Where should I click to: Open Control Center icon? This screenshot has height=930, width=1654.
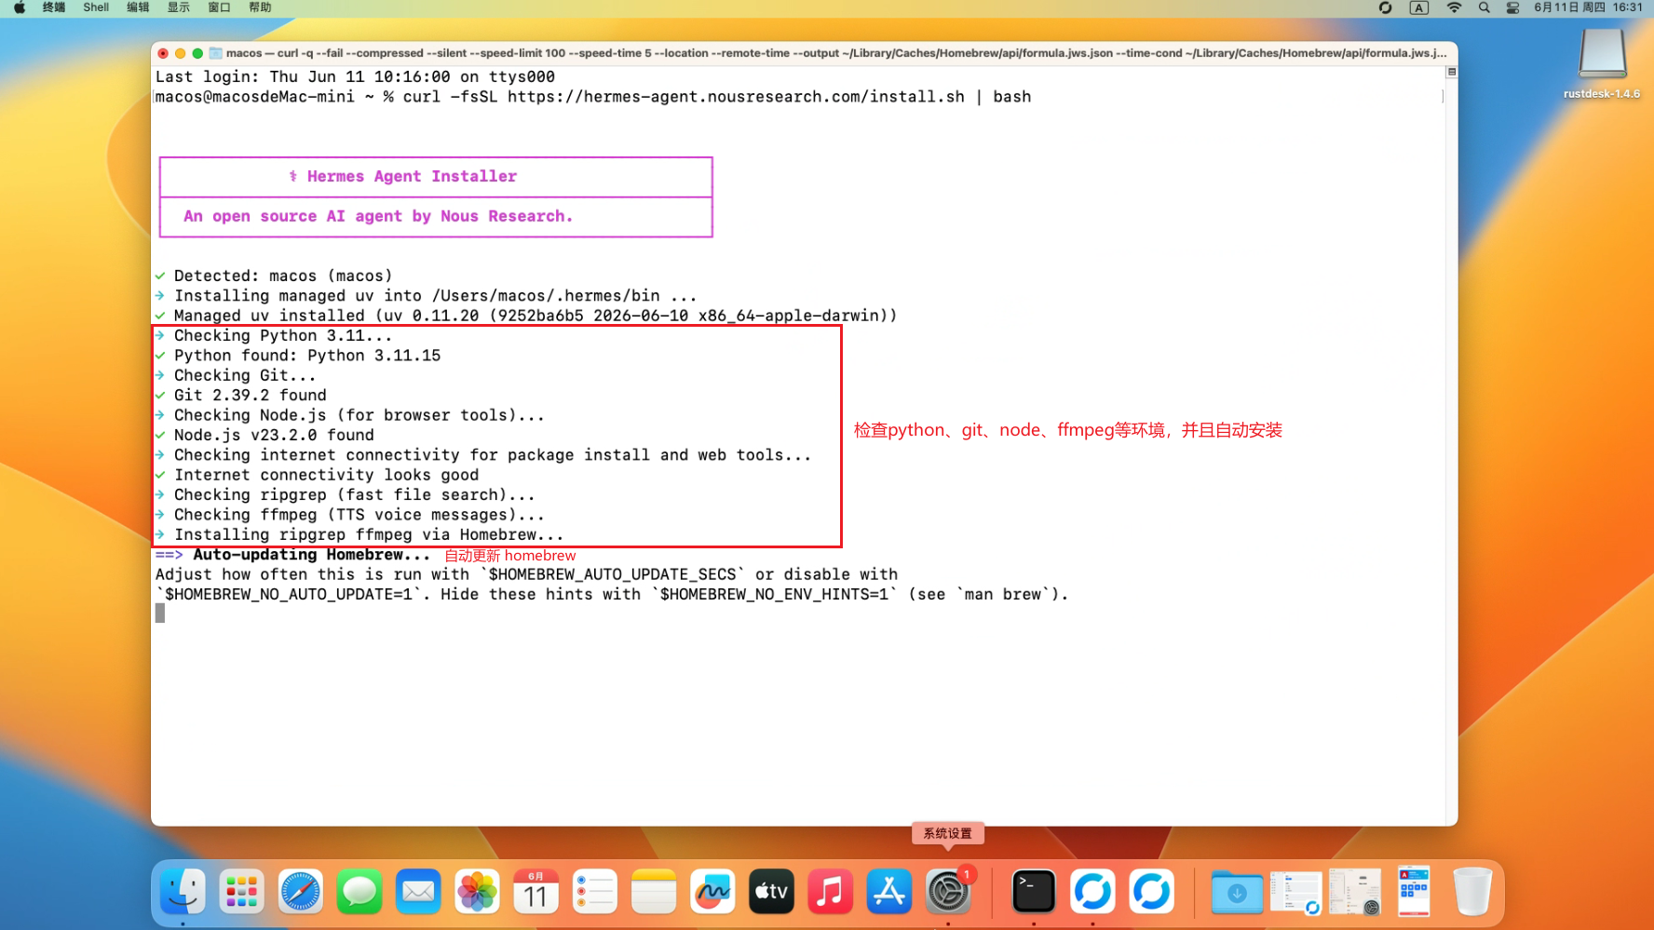[x=1513, y=7]
